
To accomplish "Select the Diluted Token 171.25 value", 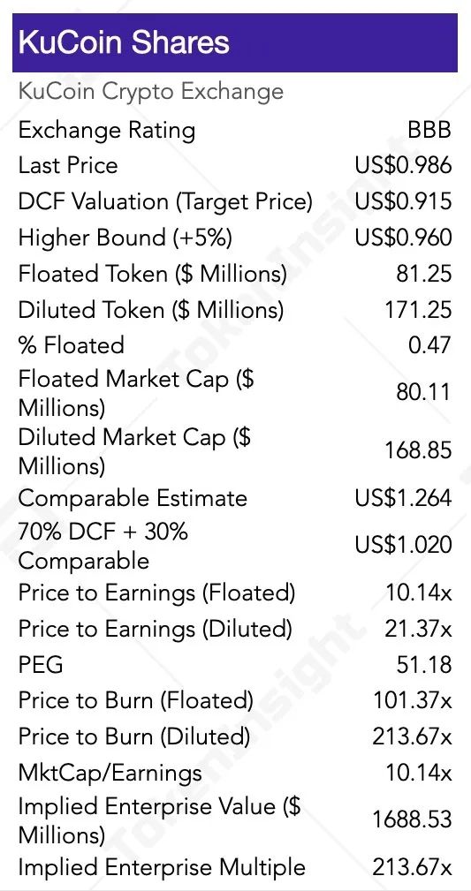I will pos(418,310).
